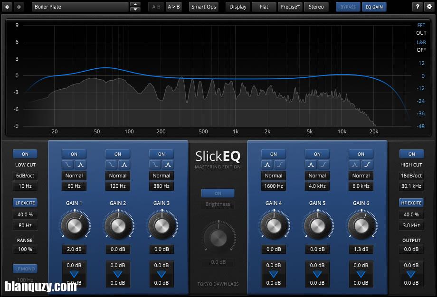Screen dimensions: 437x297
Task: Enable the LF EXCITE button
Action: (25, 203)
